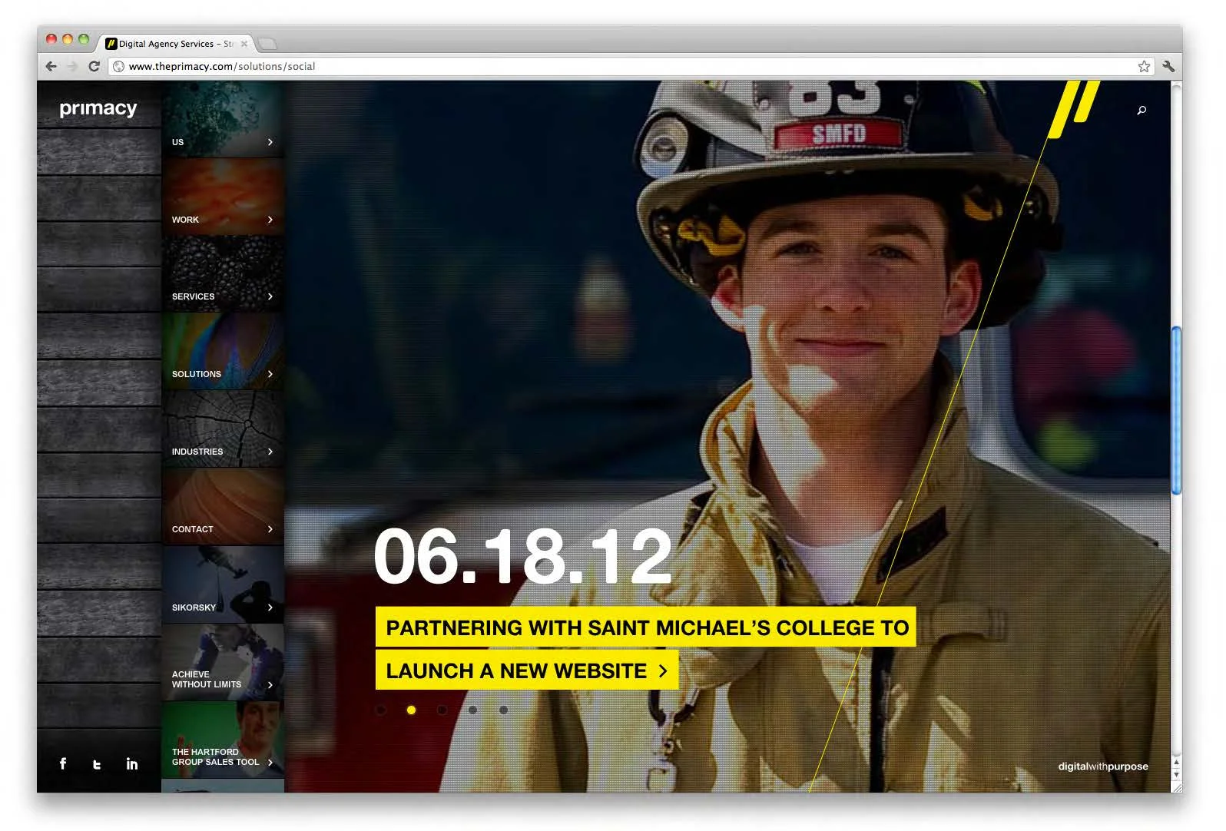1226x831 pixels.
Task: Select the fifth slide dot
Action: click(503, 710)
